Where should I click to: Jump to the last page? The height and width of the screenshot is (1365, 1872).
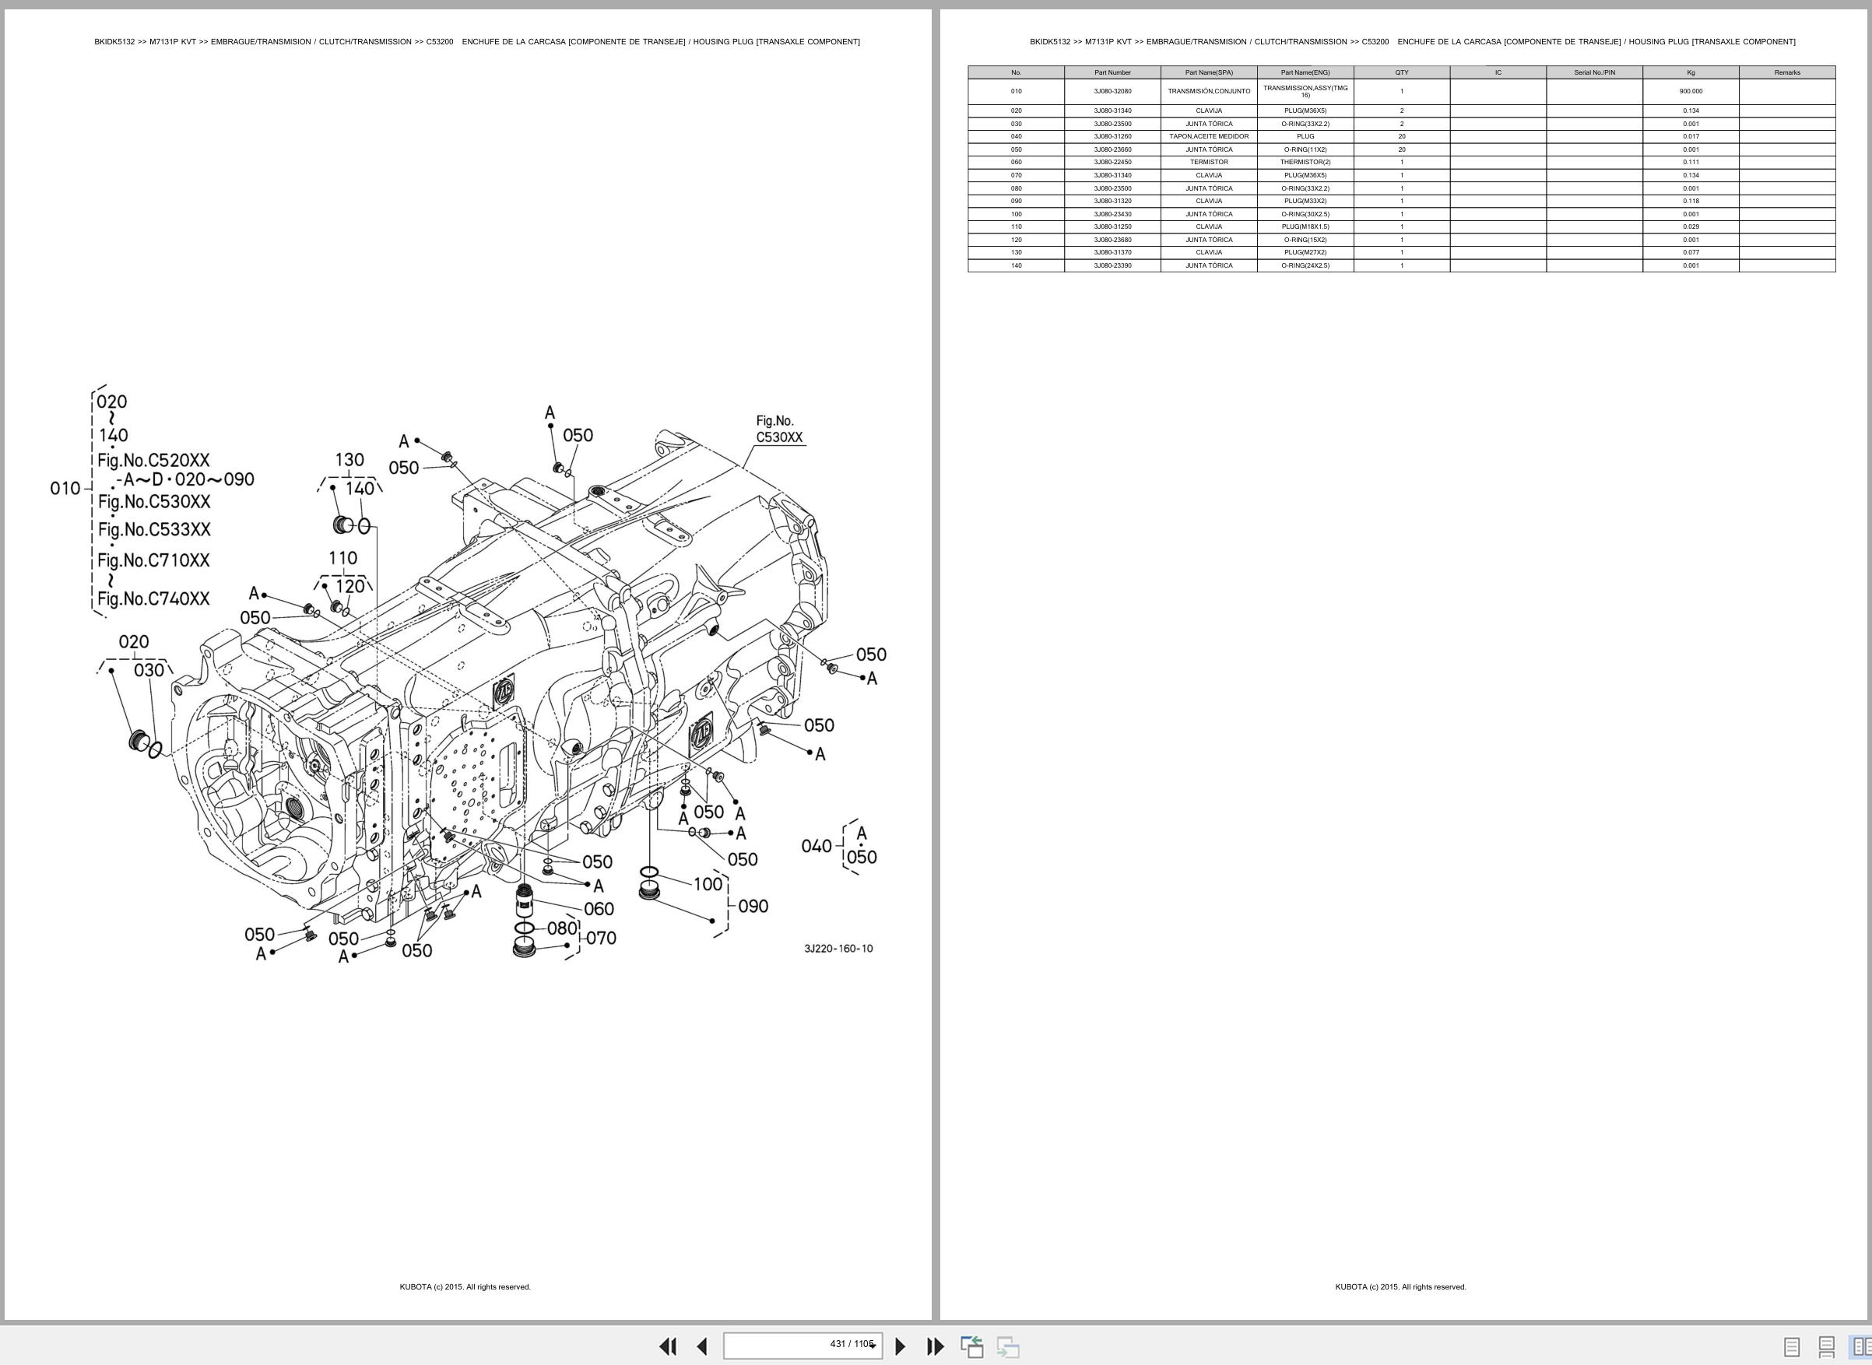(935, 1346)
